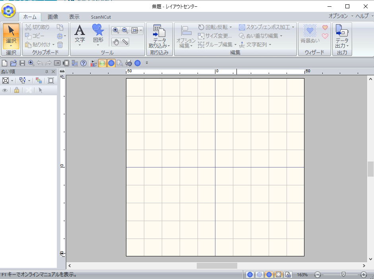Click the New document icon
This screenshot has width=374, height=279.
click(4, 63)
